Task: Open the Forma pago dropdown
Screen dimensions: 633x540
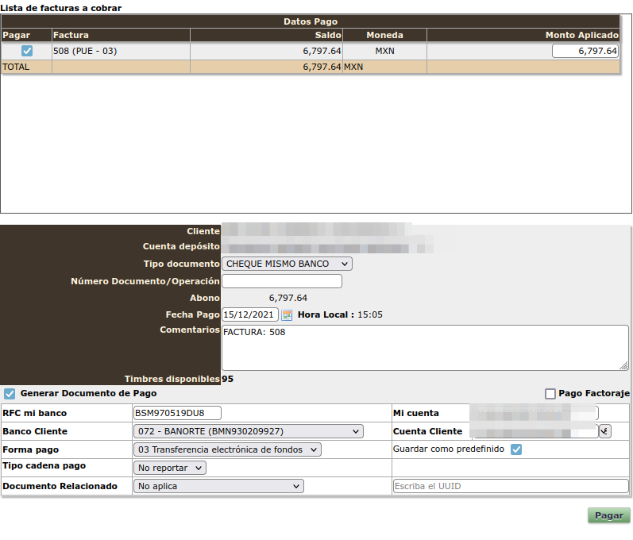Action: pyautogui.click(x=227, y=449)
